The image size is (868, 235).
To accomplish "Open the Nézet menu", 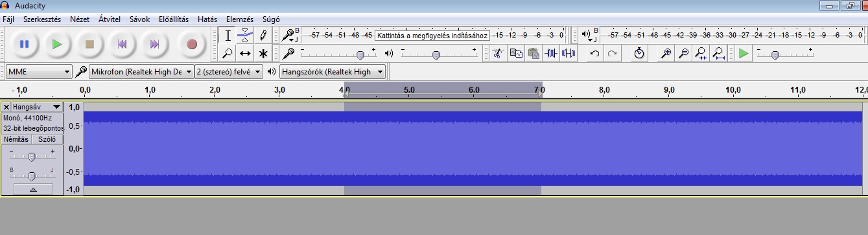I will tap(80, 19).
